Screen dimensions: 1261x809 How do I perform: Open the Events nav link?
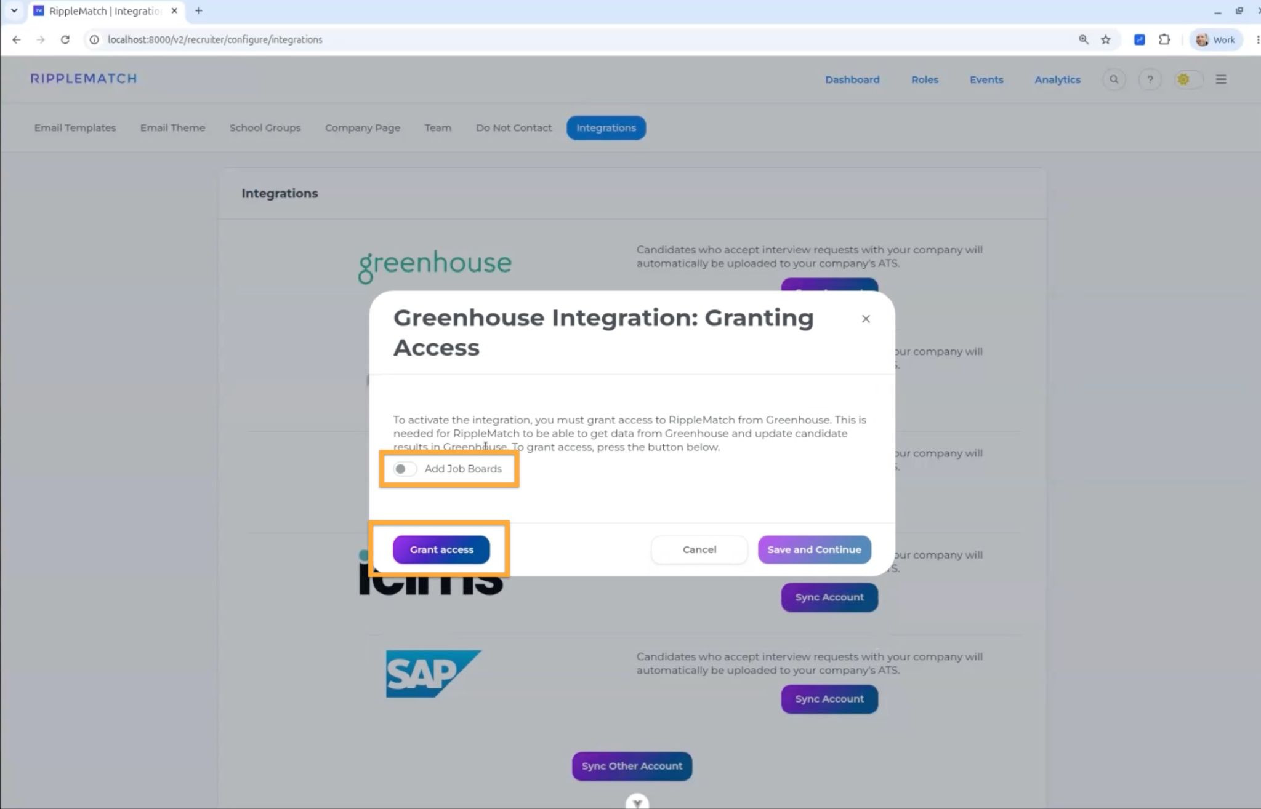(x=986, y=79)
